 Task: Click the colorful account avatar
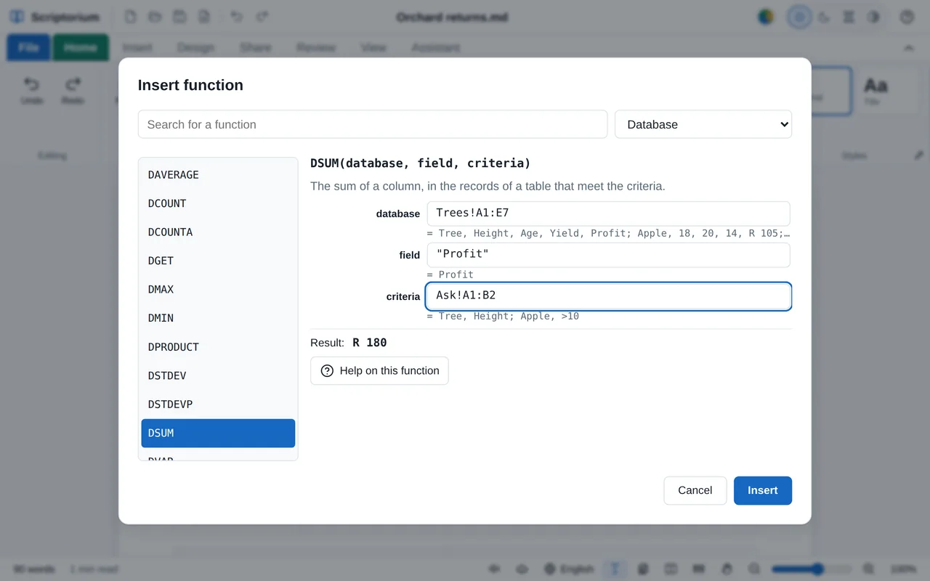[766, 17]
